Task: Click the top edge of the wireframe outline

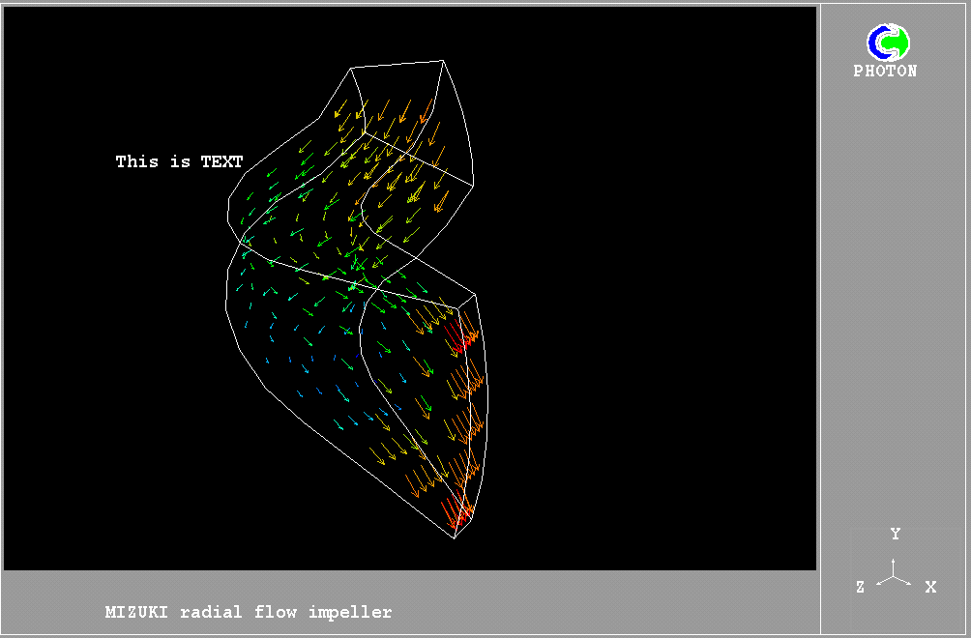Action: point(398,64)
